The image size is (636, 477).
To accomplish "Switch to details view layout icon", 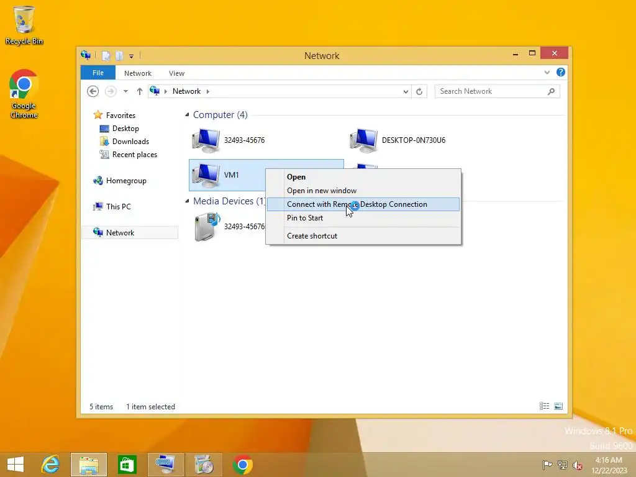I will click(544, 406).
